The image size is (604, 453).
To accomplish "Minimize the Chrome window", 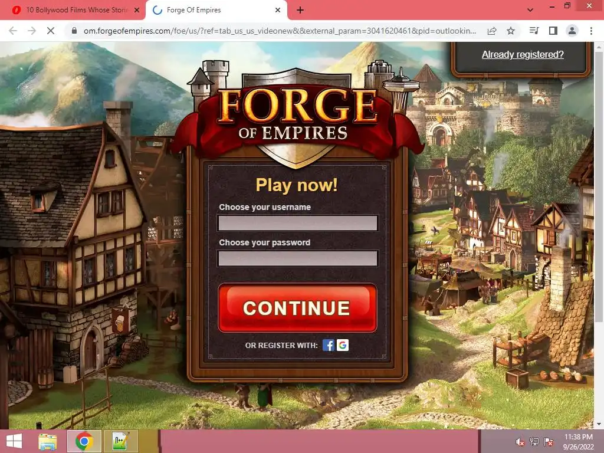I will (x=552, y=6).
